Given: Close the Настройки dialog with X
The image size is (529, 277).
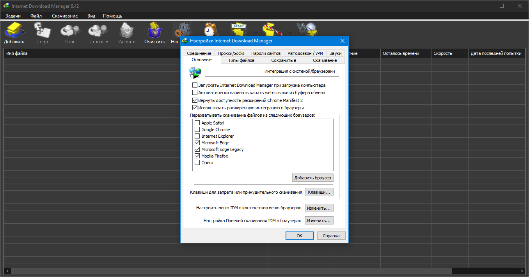Looking at the screenshot, I should coord(343,41).
